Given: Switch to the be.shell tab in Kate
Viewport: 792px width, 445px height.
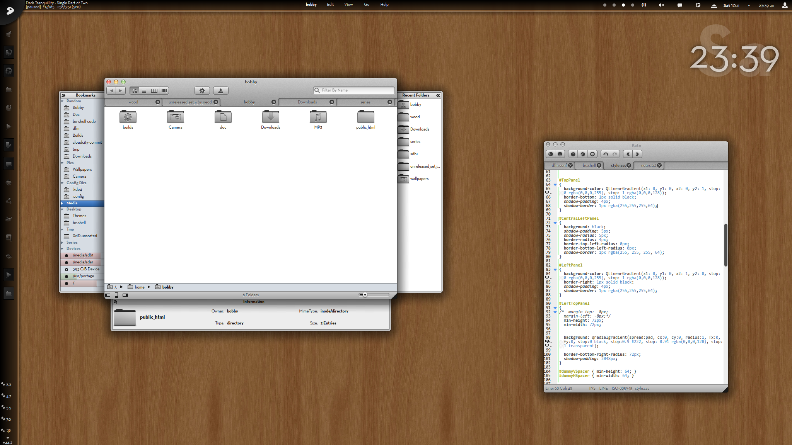Looking at the screenshot, I should pos(589,165).
